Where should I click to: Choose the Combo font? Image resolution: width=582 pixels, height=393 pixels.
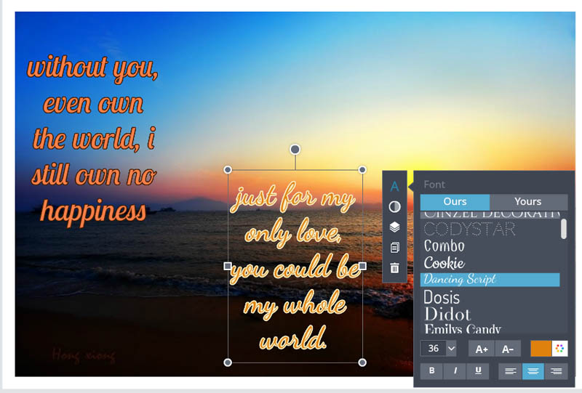445,246
